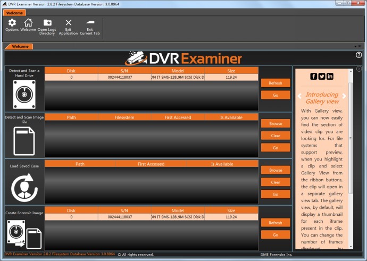Click the image file document icon
Viewport: 367px width, 261px height.
[x=24, y=141]
